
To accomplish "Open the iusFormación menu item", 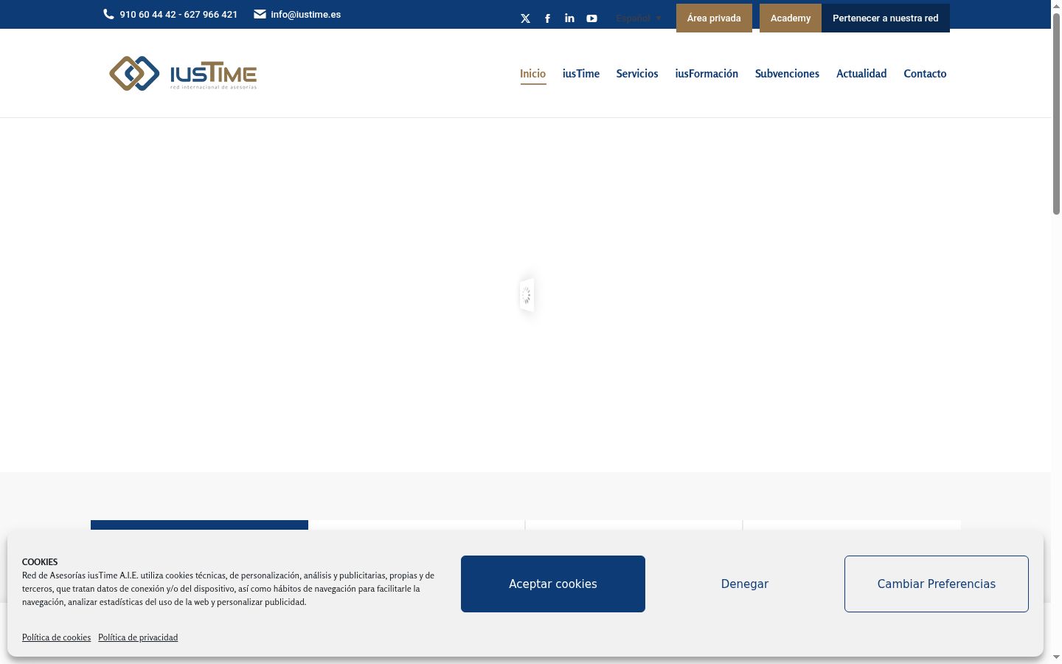I will coord(707,74).
